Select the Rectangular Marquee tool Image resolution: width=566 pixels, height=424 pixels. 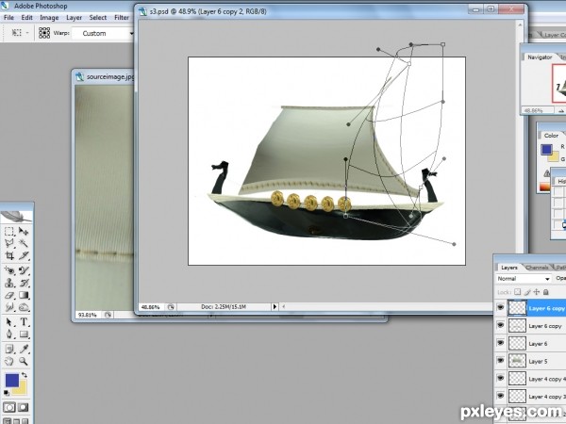[x=9, y=231]
